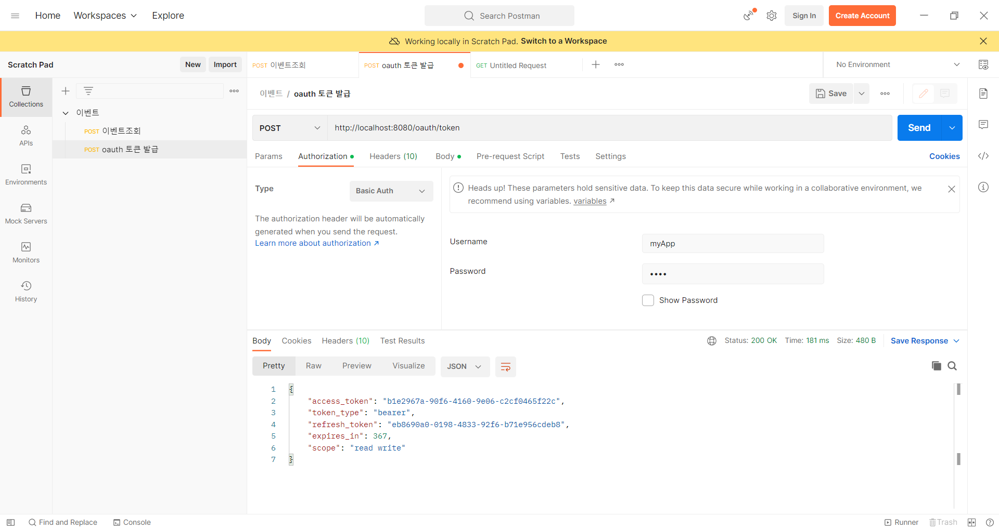
Task: Open the Save dropdown arrow
Action: pos(862,94)
